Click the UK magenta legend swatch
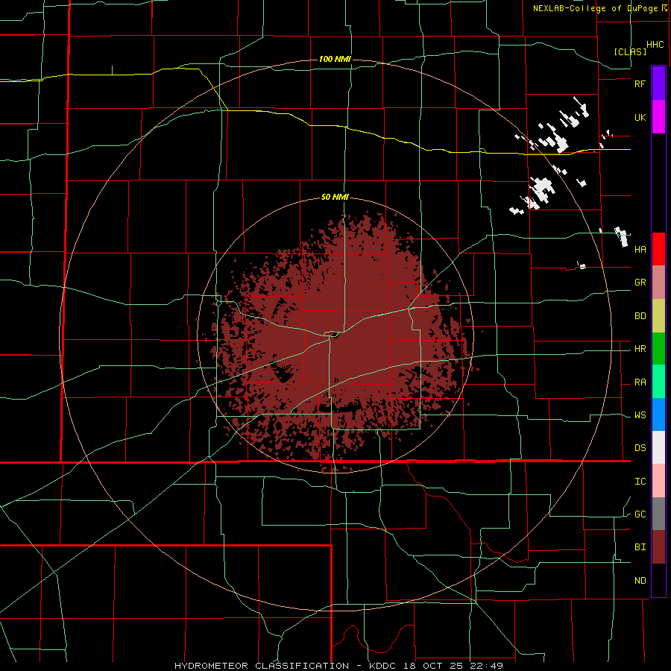This screenshot has width=671, height=671. coord(658,117)
